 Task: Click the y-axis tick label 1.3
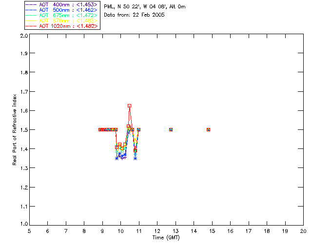pyautogui.click(x=24, y=168)
